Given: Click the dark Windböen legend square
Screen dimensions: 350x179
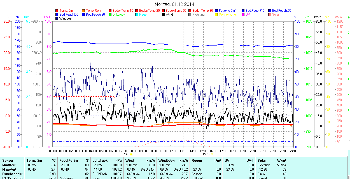Looking at the screenshot, I should (57, 18).
